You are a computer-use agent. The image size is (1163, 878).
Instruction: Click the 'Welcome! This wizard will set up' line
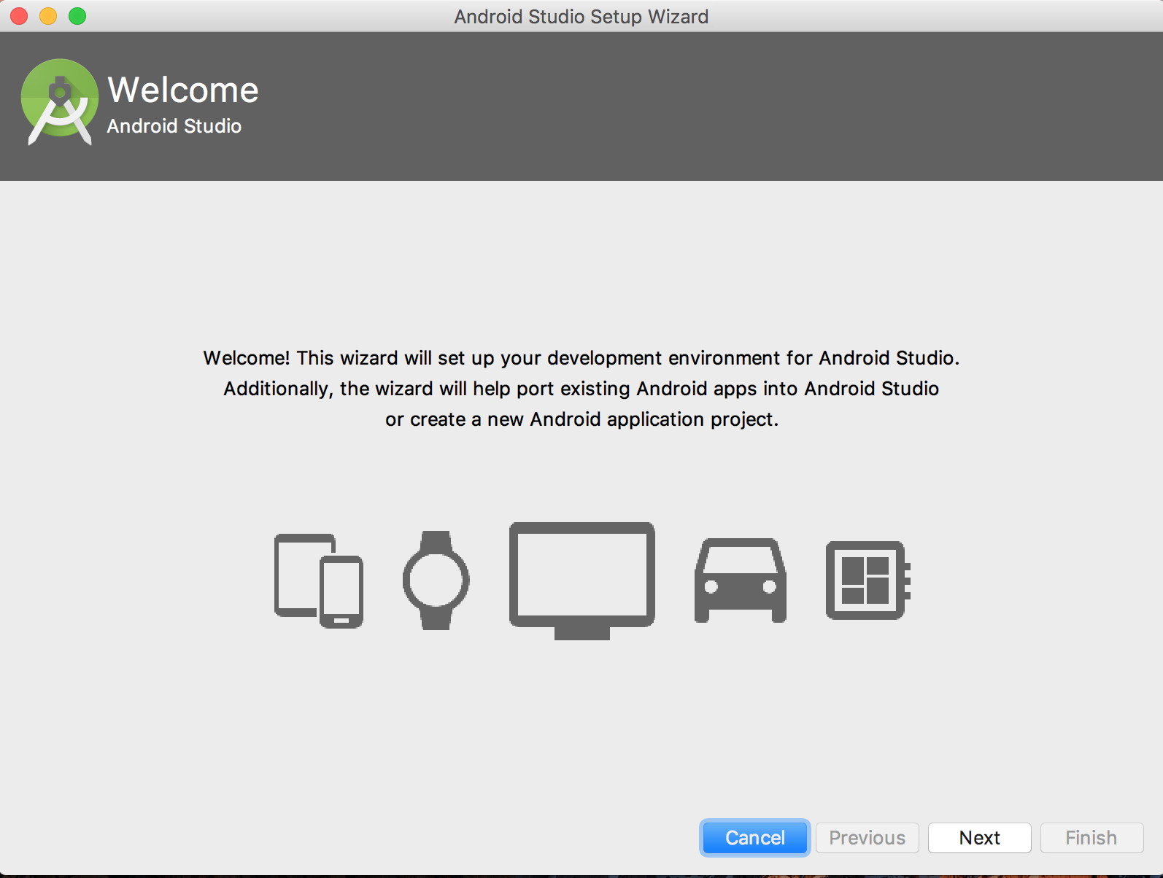pyautogui.click(x=581, y=358)
